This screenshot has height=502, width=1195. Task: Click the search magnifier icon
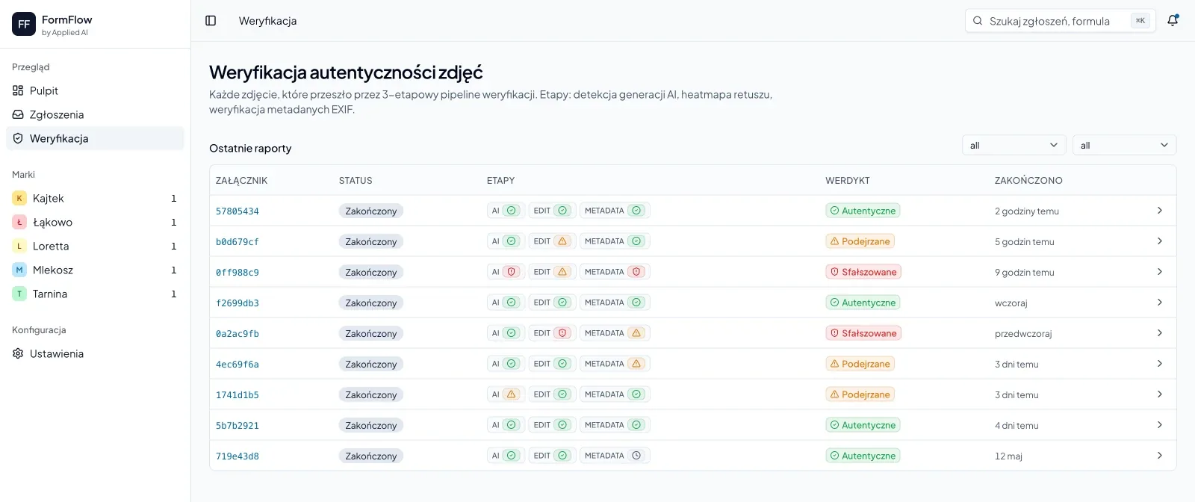(x=978, y=21)
